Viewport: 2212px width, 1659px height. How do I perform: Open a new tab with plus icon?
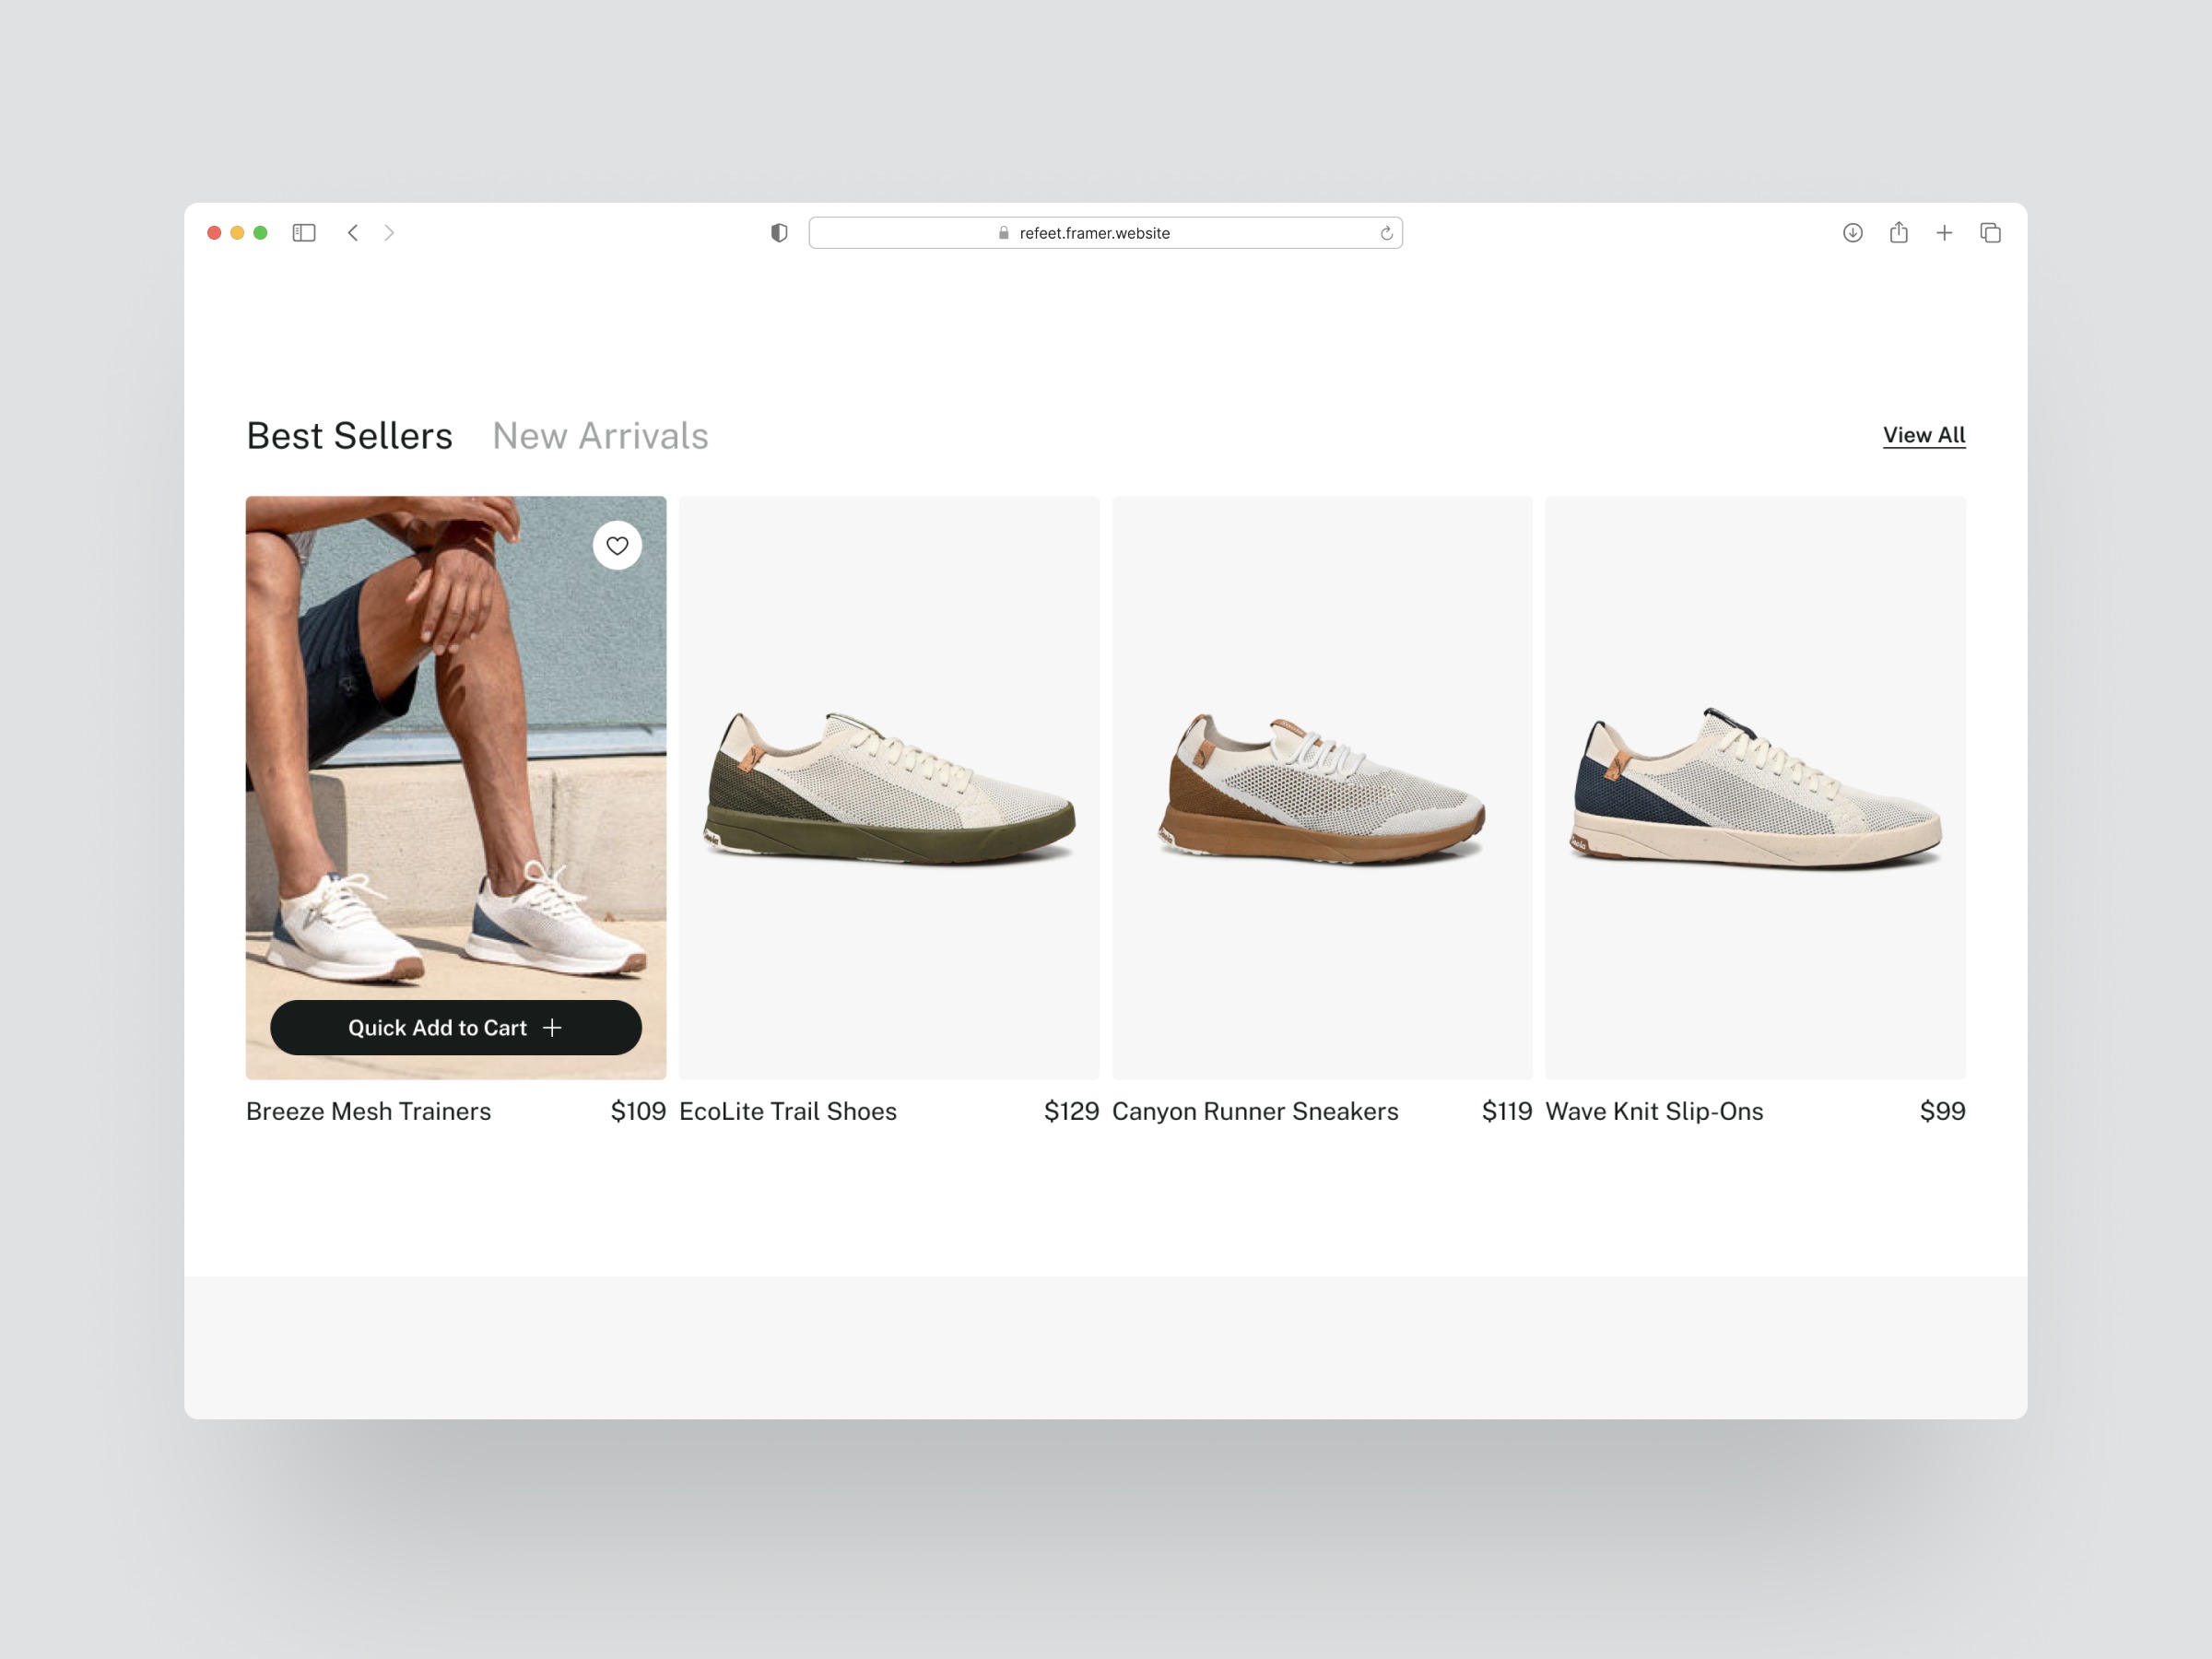coord(1944,233)
